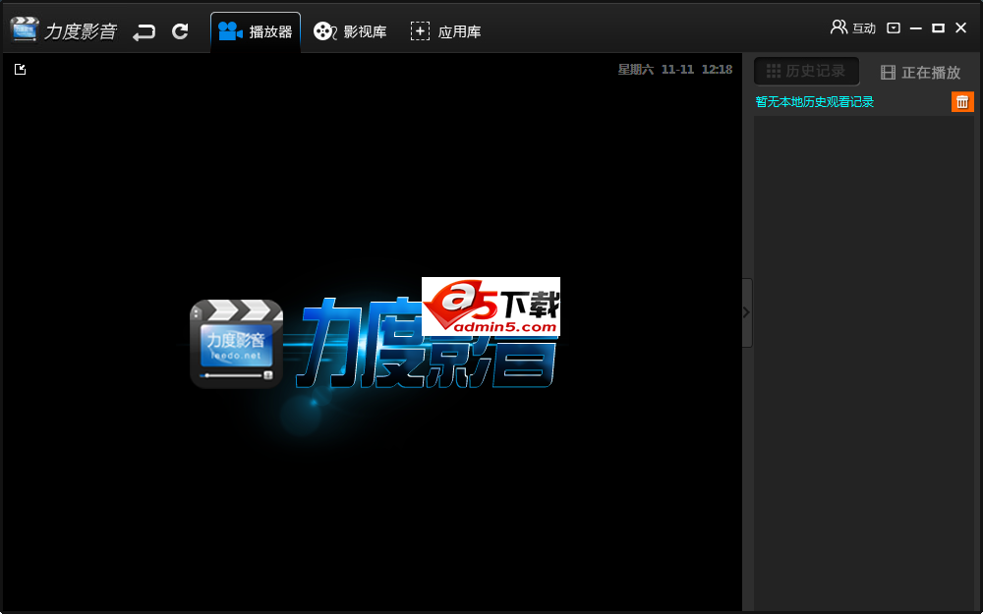Click the date and time display
983x614 pixels.
click(674, 70)
